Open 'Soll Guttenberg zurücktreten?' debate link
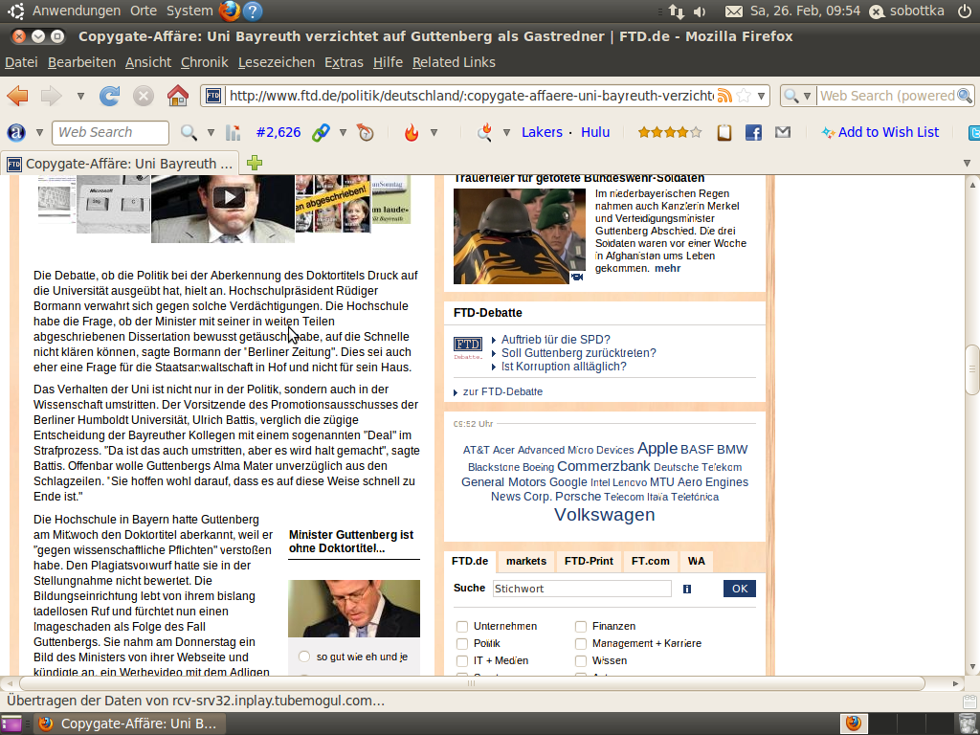980x735 pixels. [579, 353]
